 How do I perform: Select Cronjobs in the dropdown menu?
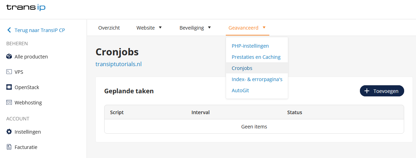click(242, 68)
